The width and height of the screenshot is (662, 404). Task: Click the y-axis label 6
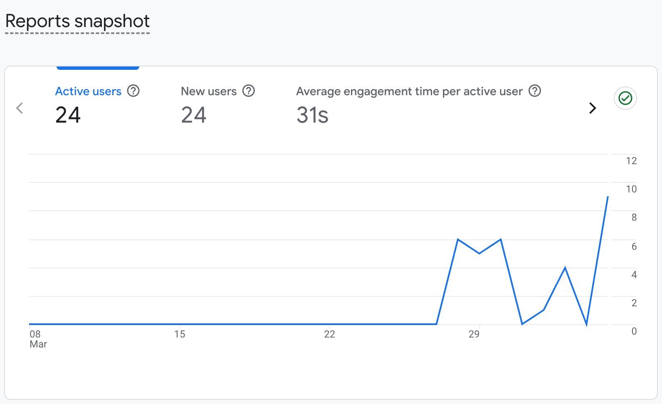[634, 246]
